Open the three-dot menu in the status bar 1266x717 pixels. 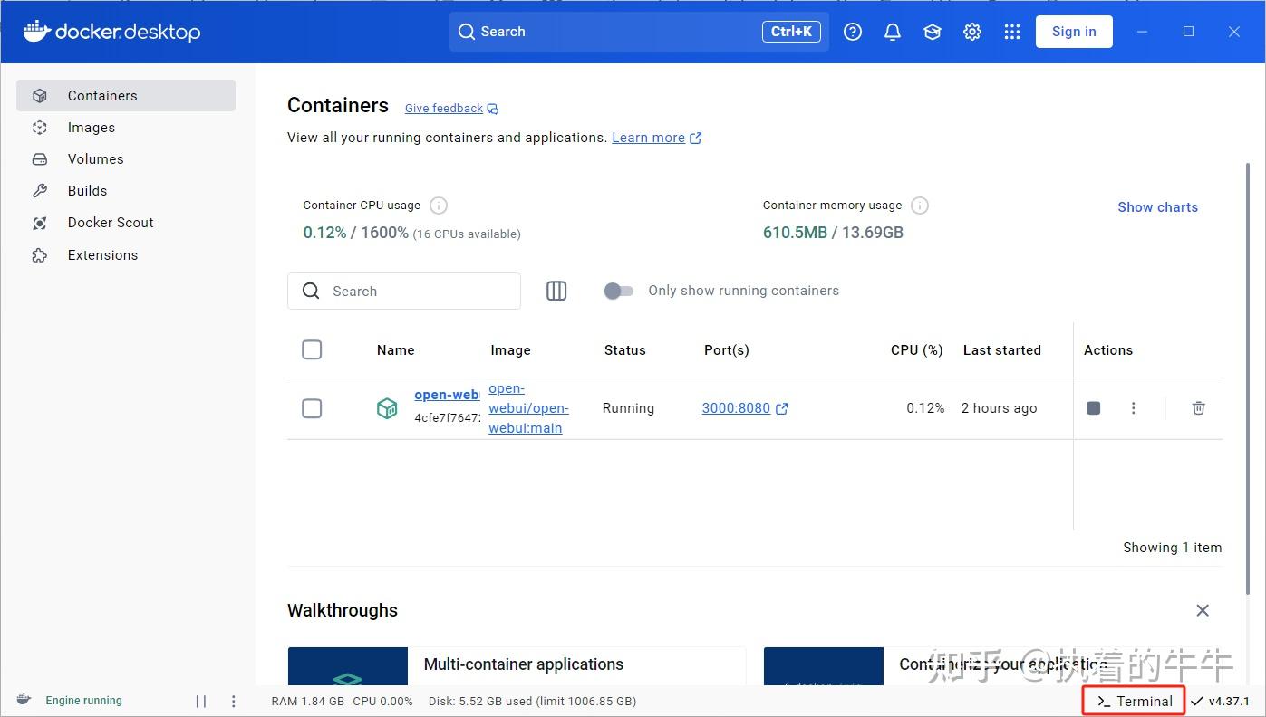click(233, 700)
